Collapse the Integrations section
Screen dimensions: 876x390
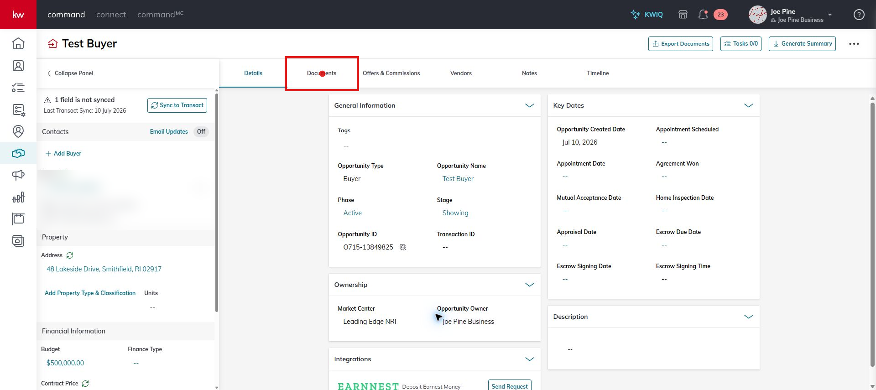coord(529,359)
